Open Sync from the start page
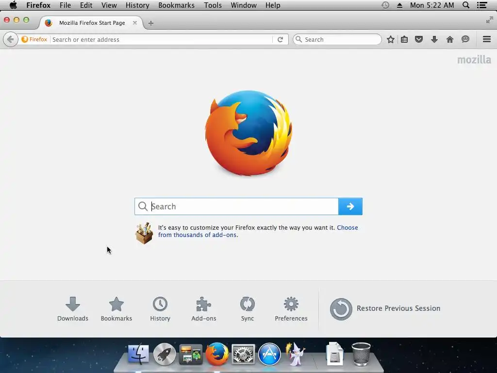The image size is (497, 373). [x=247, y=309]
